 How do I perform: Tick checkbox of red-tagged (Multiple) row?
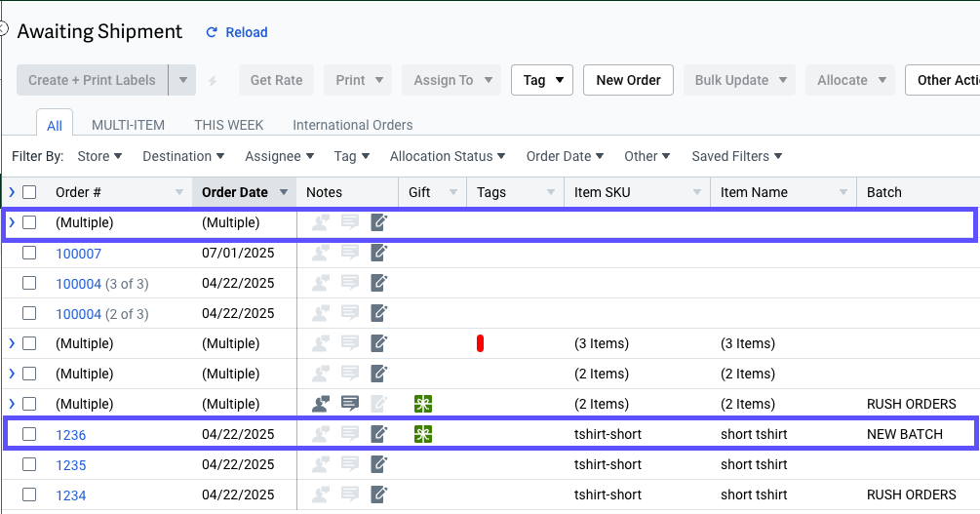[29, 343]
